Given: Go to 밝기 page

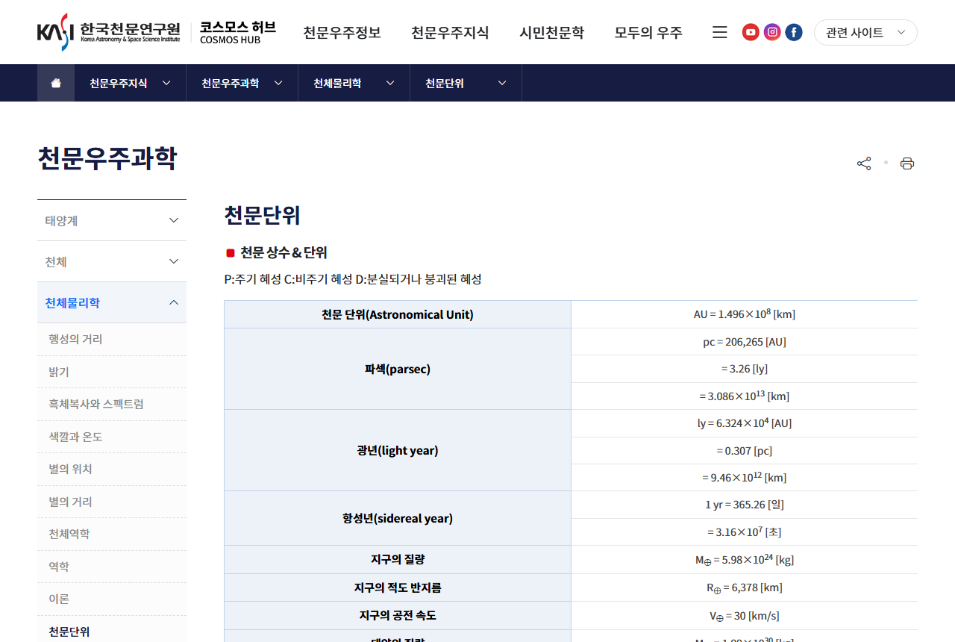Looking at the screenshot, I should pyautogui.click(x=59, y=372).
